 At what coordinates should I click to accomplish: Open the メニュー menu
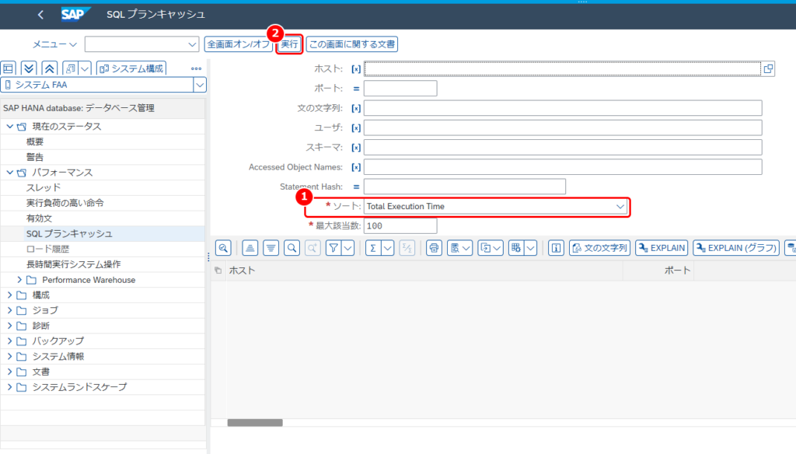tap(54, 44)
